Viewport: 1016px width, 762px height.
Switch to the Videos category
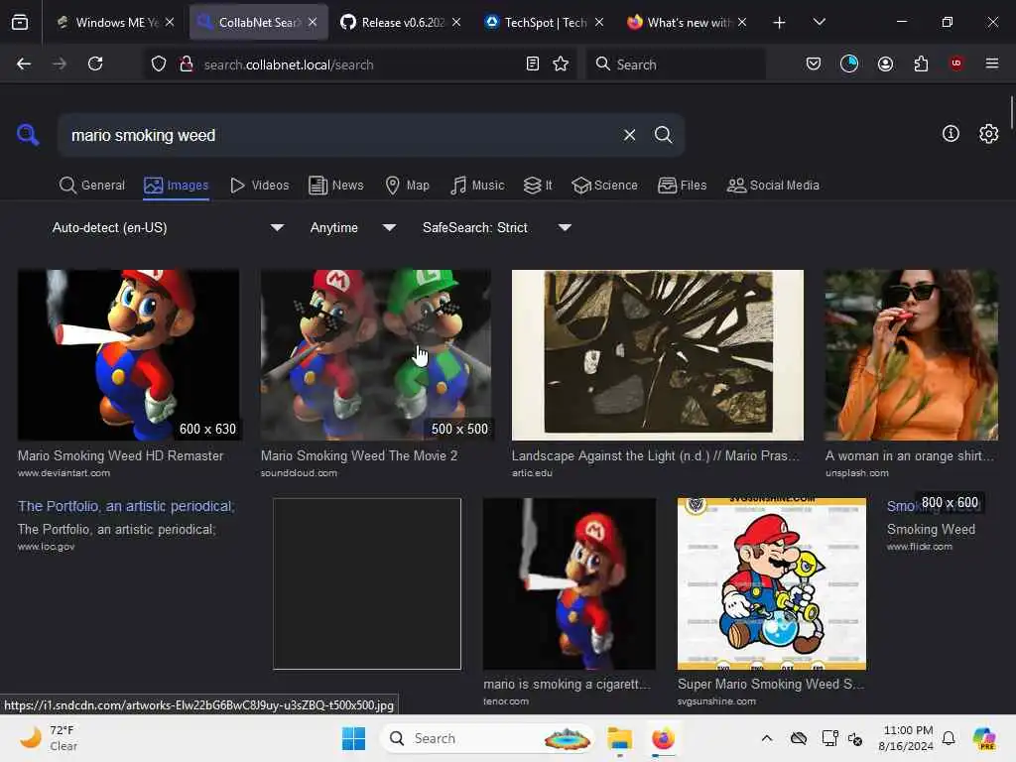259,186
